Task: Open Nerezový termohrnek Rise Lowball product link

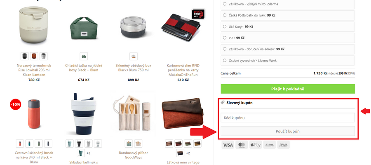Action: click(x=31, y=70)
